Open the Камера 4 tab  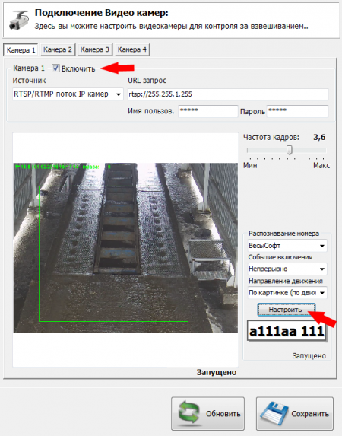(132, 49)
